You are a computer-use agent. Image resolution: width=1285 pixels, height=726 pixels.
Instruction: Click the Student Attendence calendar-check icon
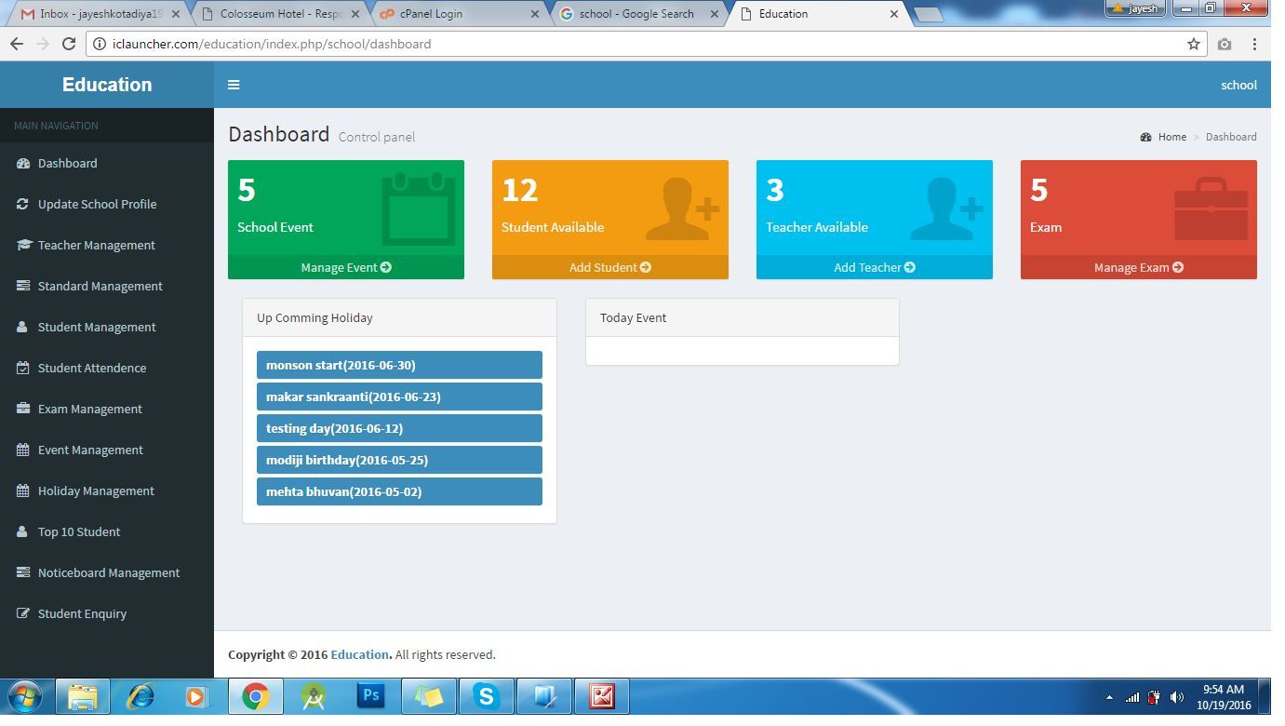pos(23,368)
